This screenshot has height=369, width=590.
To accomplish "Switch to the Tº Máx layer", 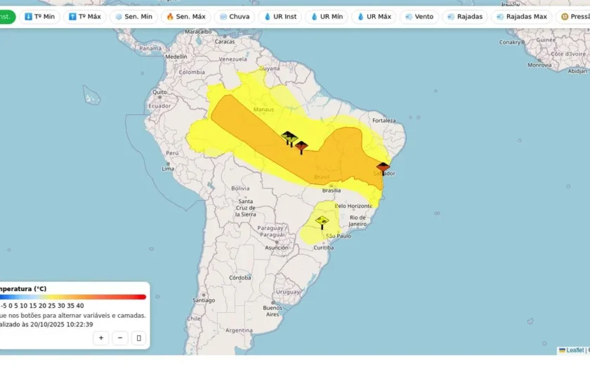I will (x=85, y=17).
